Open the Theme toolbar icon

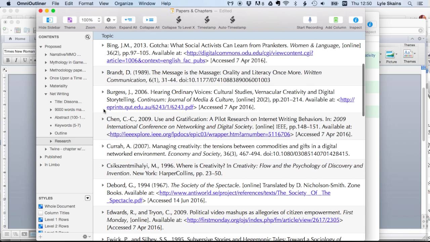[x=70, y=20]
